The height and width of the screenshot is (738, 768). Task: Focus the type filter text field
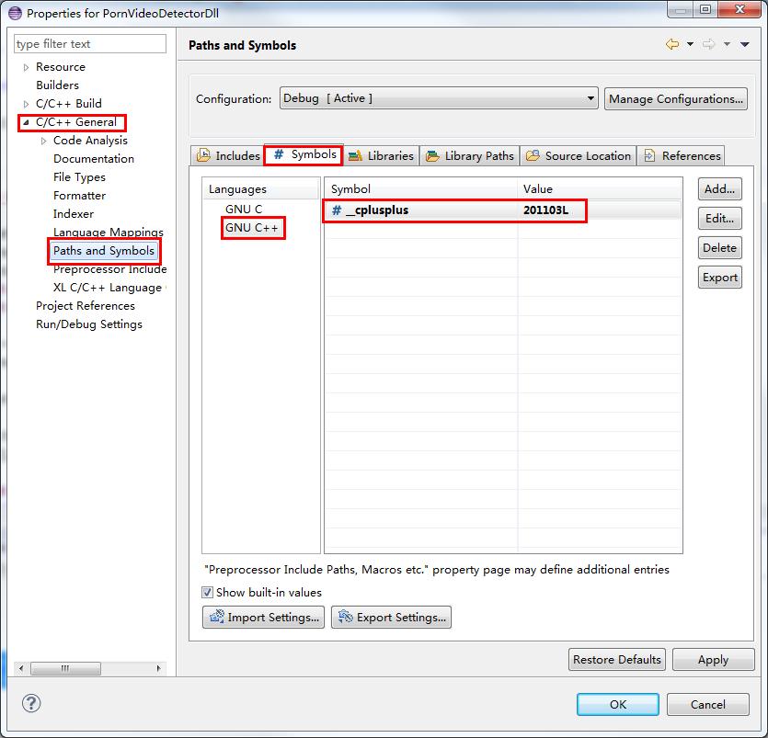[90, 43]
